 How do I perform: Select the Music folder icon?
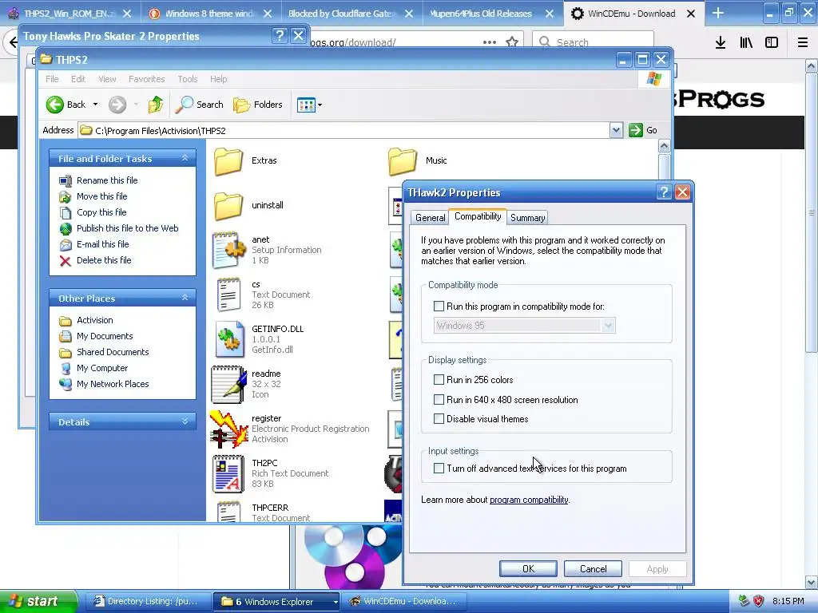[x=403, y=161]
